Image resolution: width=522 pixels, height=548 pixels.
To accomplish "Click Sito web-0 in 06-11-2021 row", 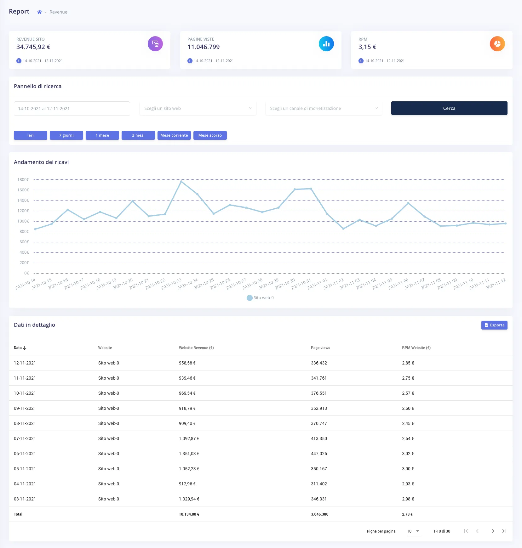I will (x=109, y=454).
